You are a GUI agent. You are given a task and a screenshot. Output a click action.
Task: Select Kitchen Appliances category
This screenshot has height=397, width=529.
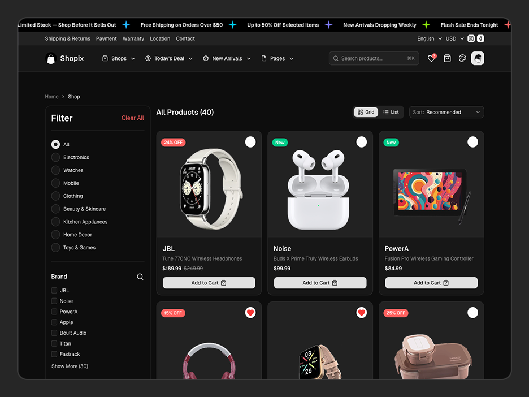point(55,222)
